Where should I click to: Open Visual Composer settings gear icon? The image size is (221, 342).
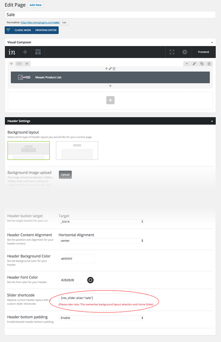[x=185, y=52]
